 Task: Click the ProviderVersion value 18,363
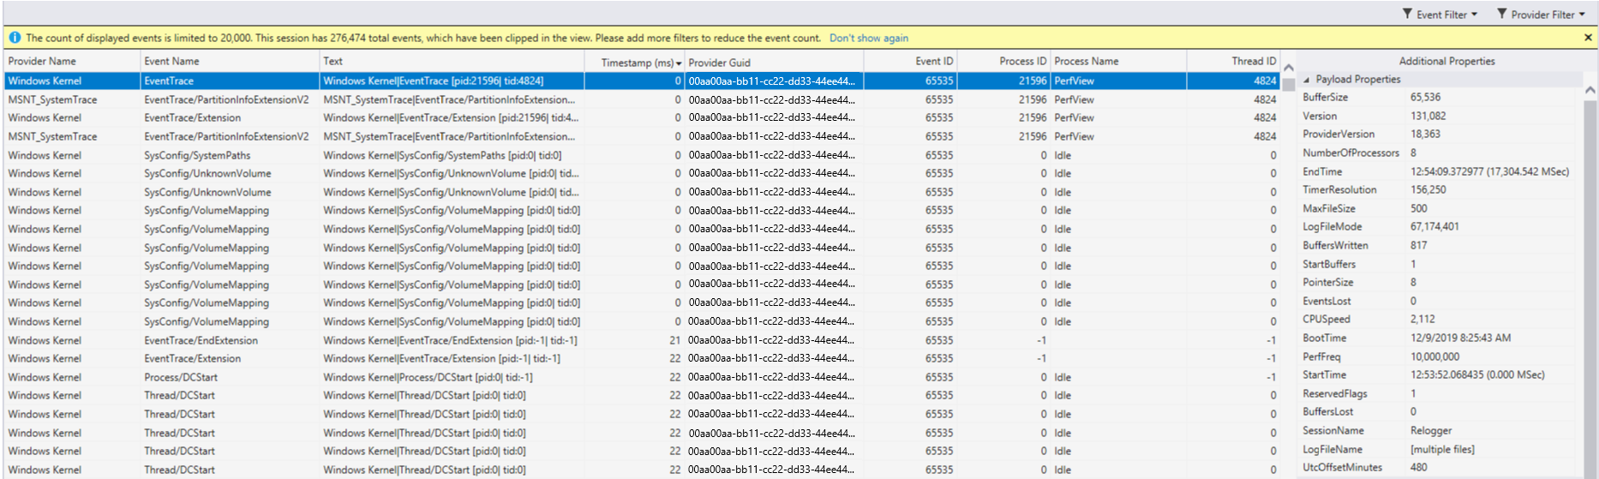coord(1425,135)
